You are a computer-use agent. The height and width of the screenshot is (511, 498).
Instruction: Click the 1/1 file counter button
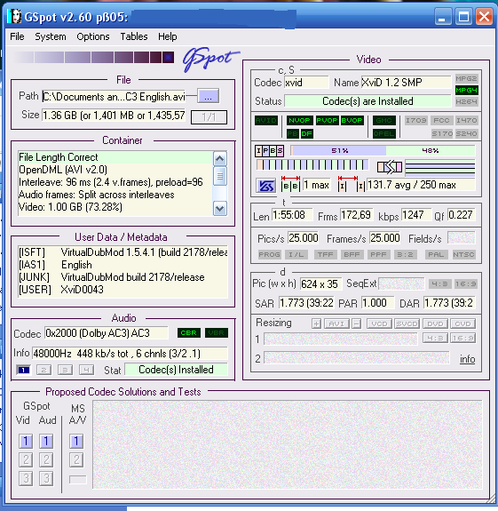209,116
